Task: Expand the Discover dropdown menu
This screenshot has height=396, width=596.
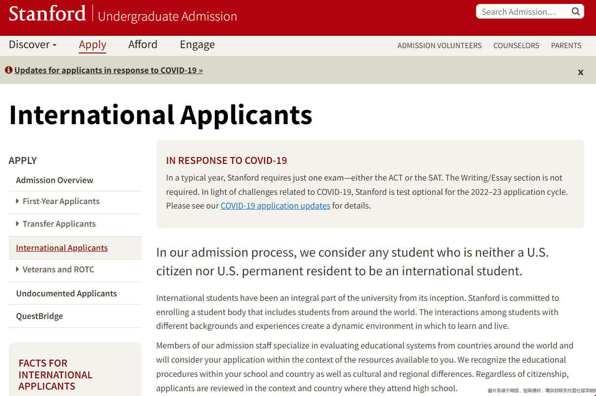Action: click(x=33, y=45)
